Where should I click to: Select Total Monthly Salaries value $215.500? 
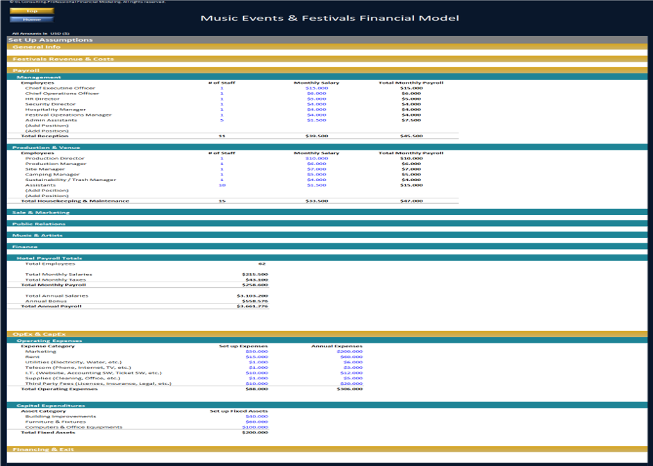(x=255, y=275)
